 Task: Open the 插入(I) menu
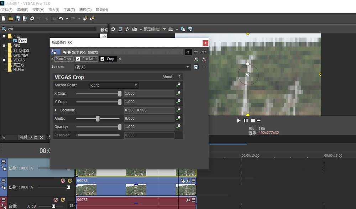tap(54, 10)
